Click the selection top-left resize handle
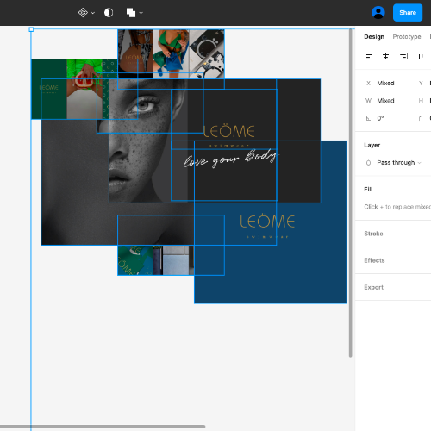The image size is (431, 431). [x=31, y=29]
